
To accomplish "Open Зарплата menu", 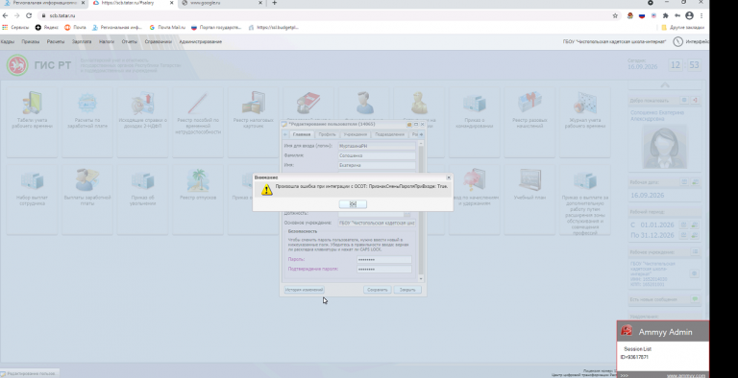I will [x=82, y=42].
